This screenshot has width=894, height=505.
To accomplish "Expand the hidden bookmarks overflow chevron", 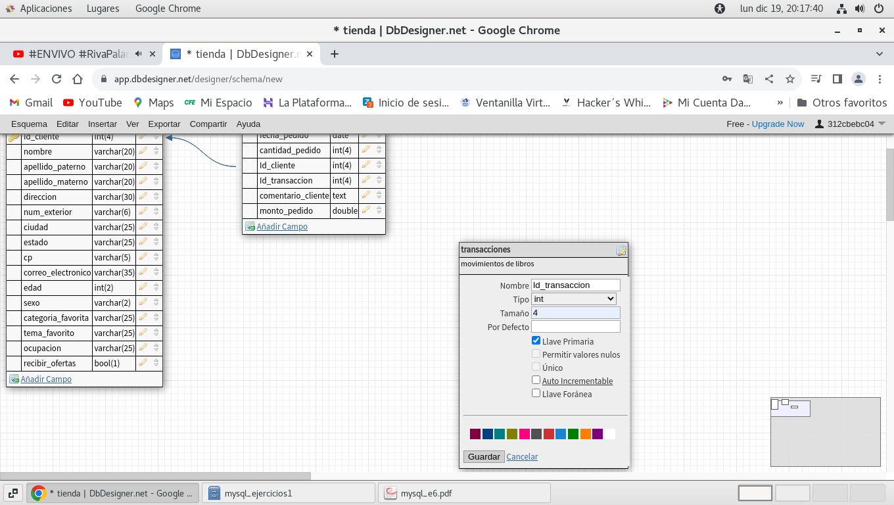I will point(780,103).
